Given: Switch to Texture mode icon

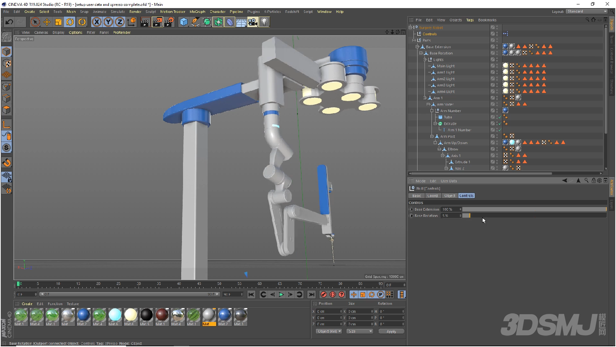Looking at the screenshot, I should pos(7,63).
